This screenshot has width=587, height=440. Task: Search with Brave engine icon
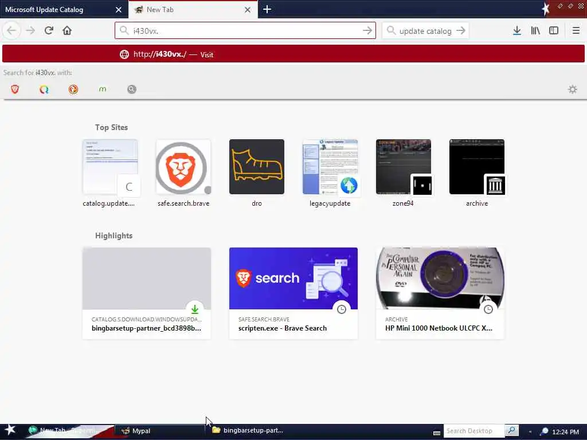pos(15,89)
